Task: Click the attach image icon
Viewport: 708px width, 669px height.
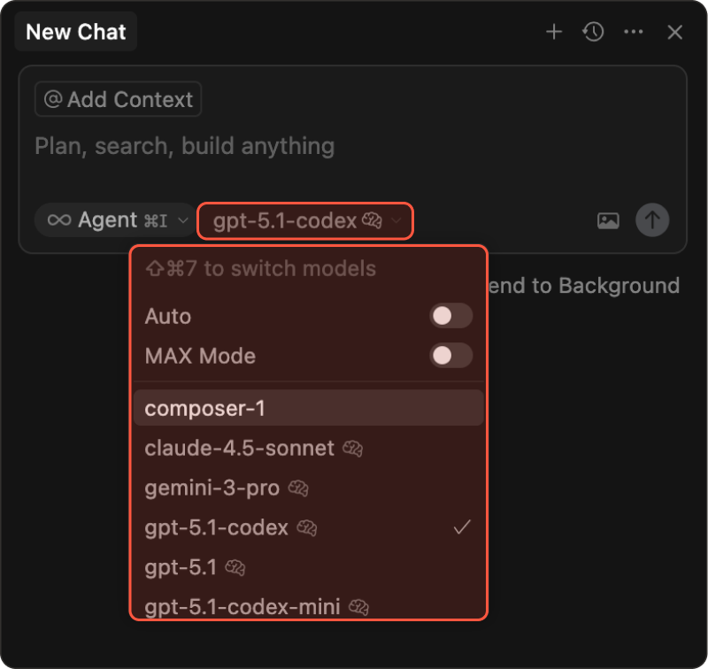Action: pos(608,221)
